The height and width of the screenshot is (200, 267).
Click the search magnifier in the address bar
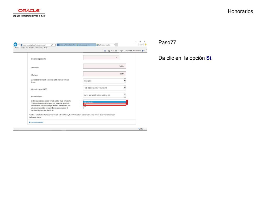(x=52, y=45)
